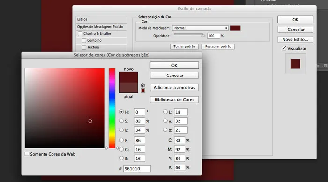
Task: Click the Novo Estilo... button
Action: pos(295,39)
